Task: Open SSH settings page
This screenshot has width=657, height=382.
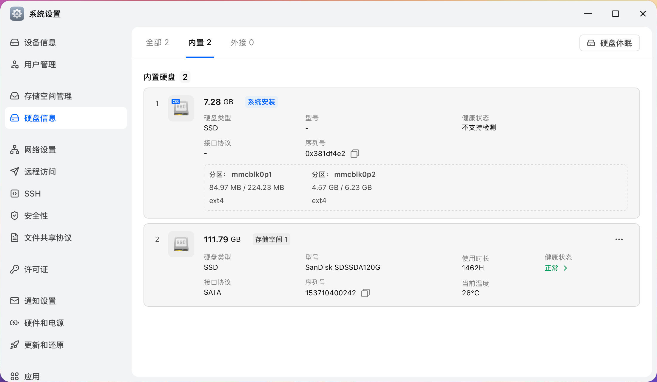Action: pos(32,194)
